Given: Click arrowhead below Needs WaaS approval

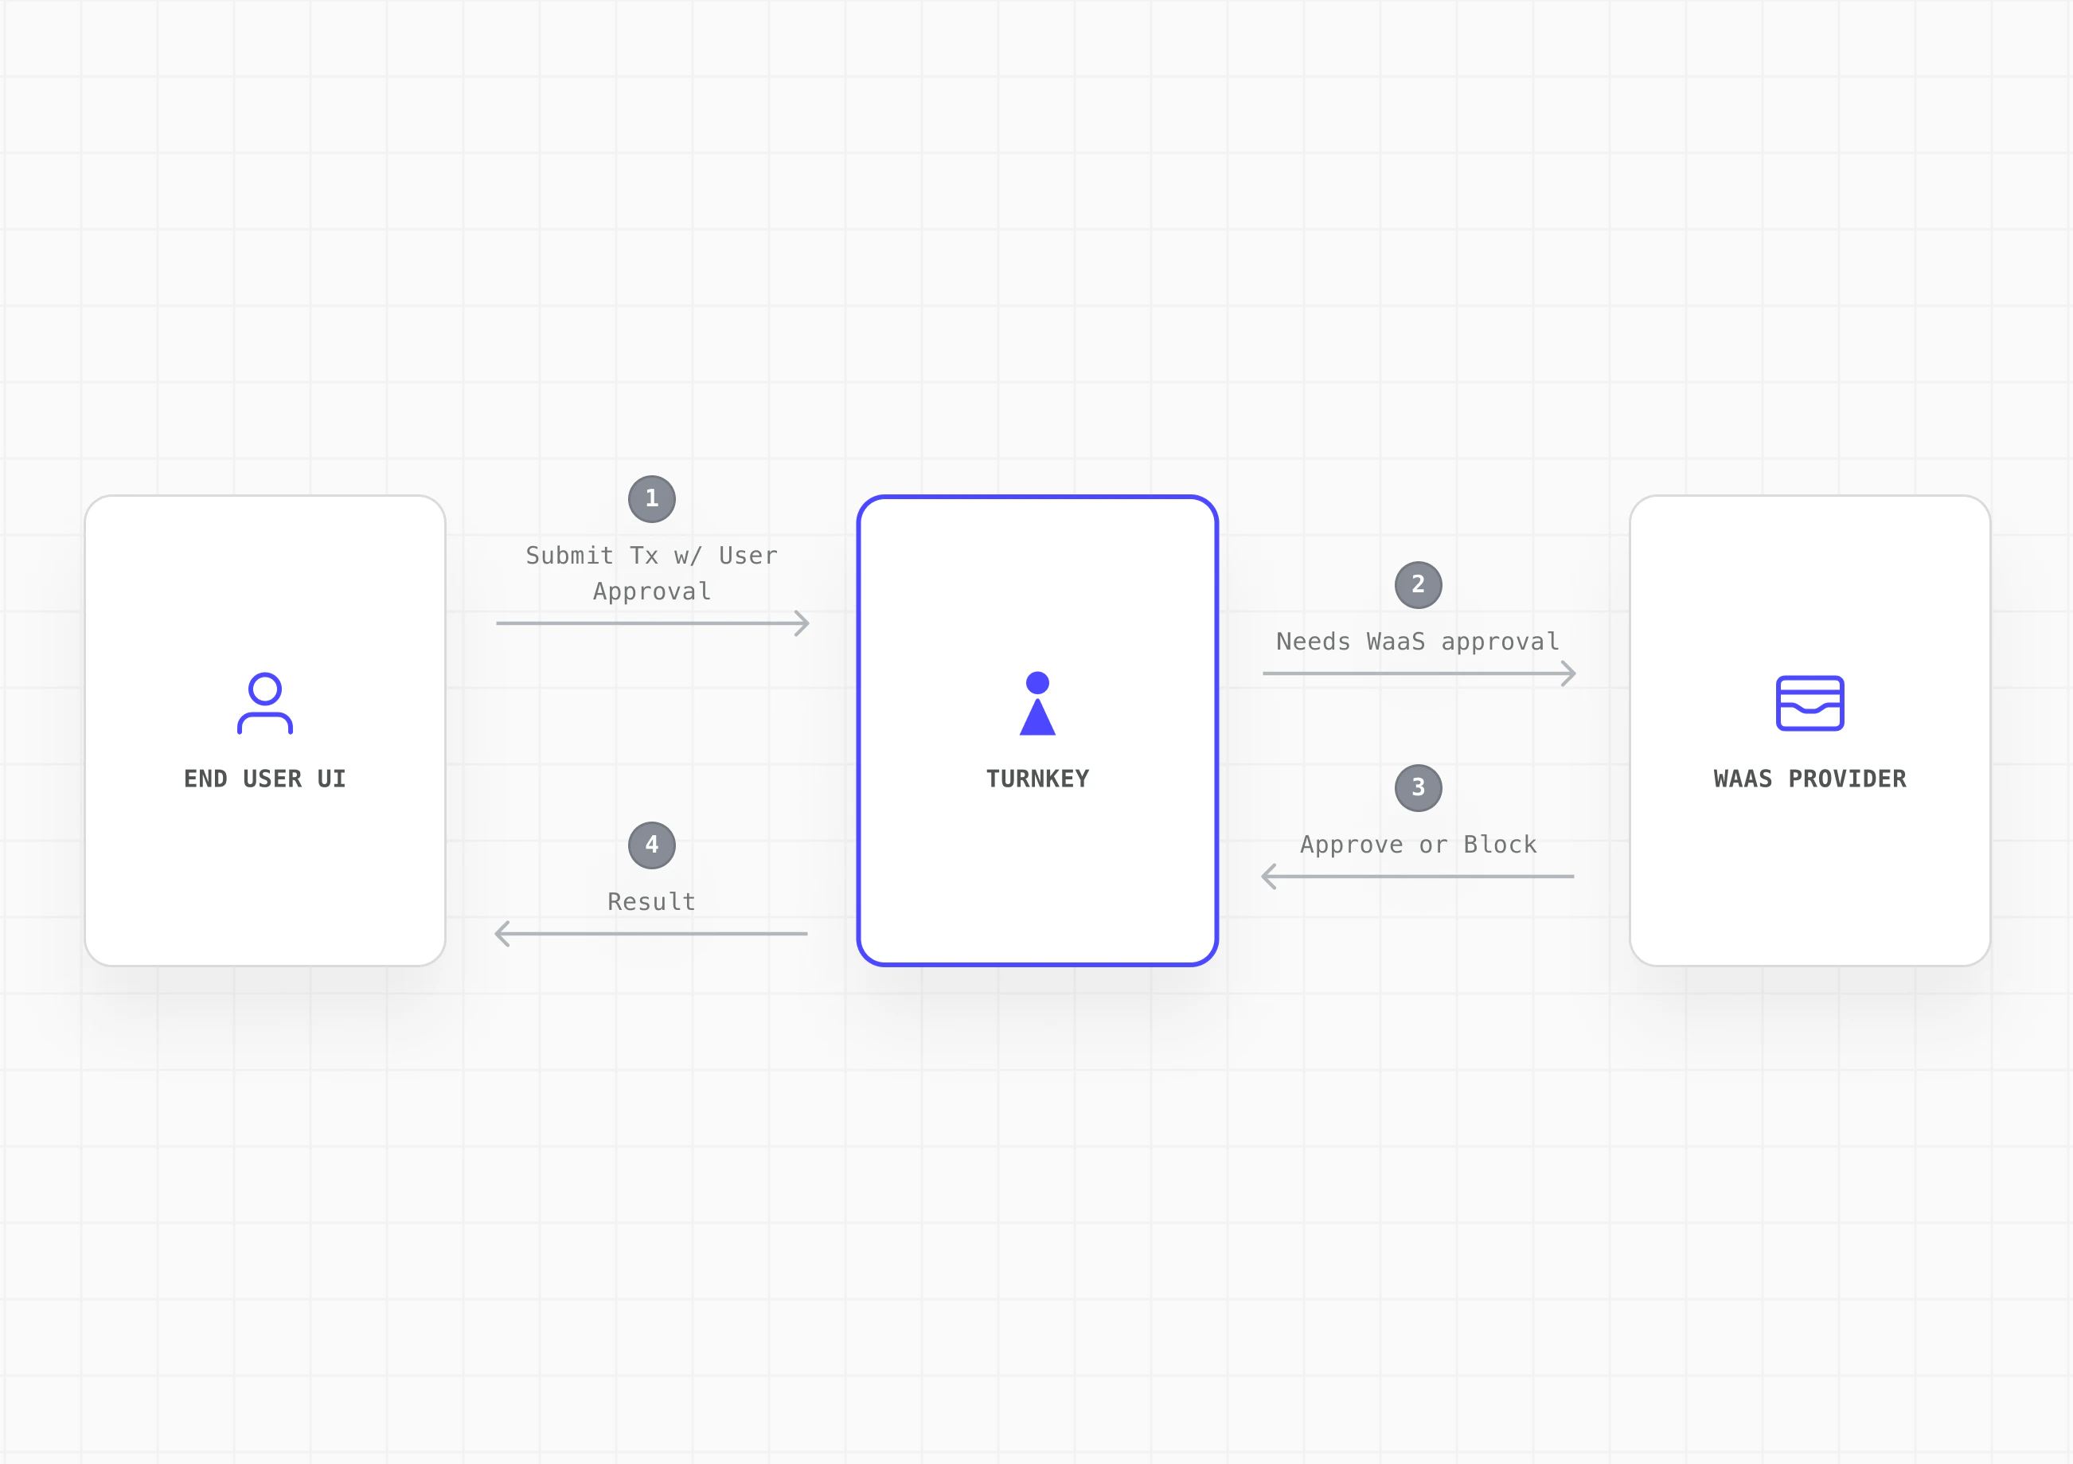Looking at the screenshot, I should point(1569,673).
